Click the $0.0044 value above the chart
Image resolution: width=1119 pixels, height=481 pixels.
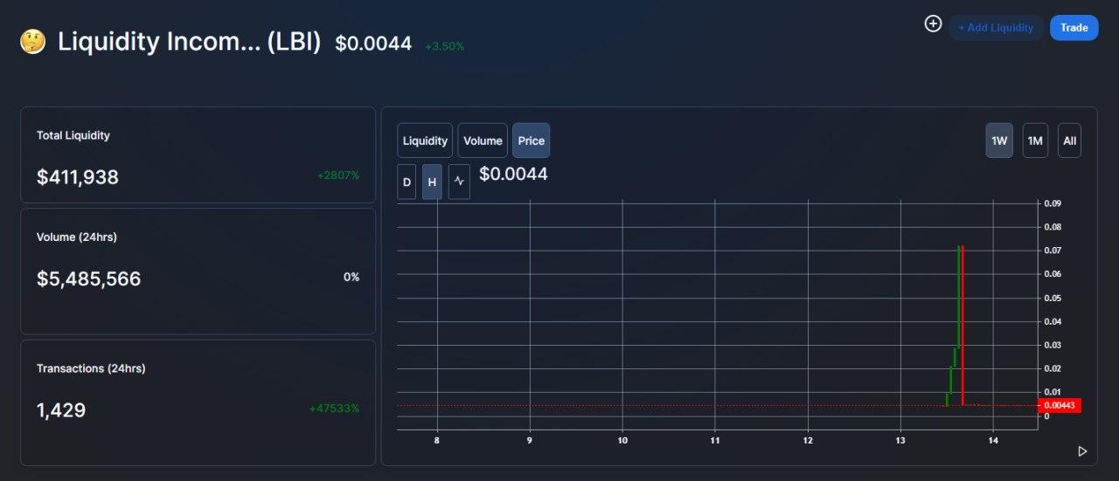[513, 174]
